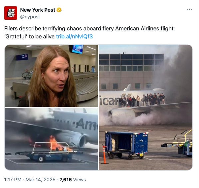Click the orange traffic cone in photo

click(104, 155)
